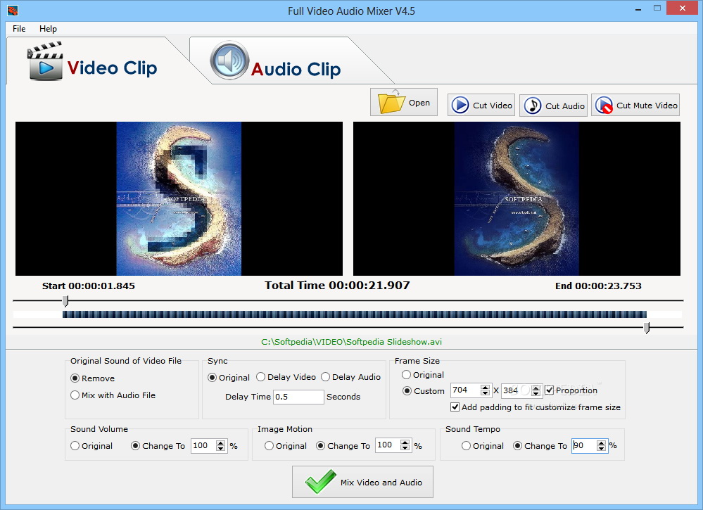703x510 pixels.
Task: Click the blue selected range progress bar
Action: pyautogui.click(x=354, y=314)
